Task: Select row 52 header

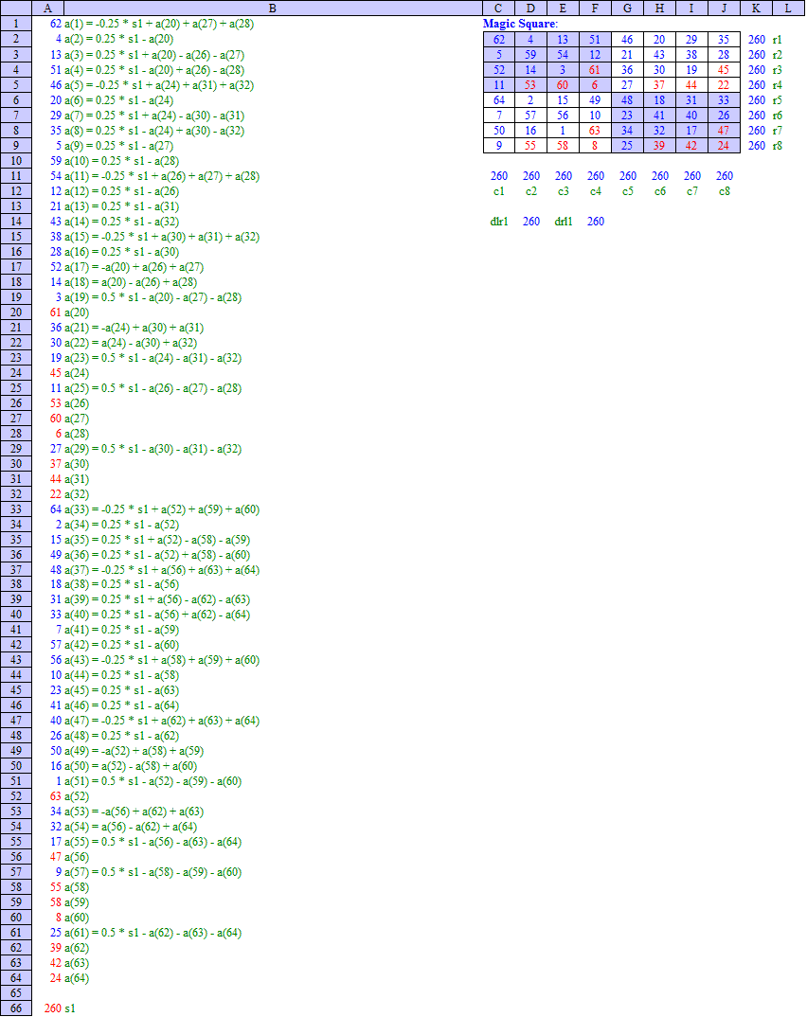Action: pyautogui.click(x=15, y=796)
